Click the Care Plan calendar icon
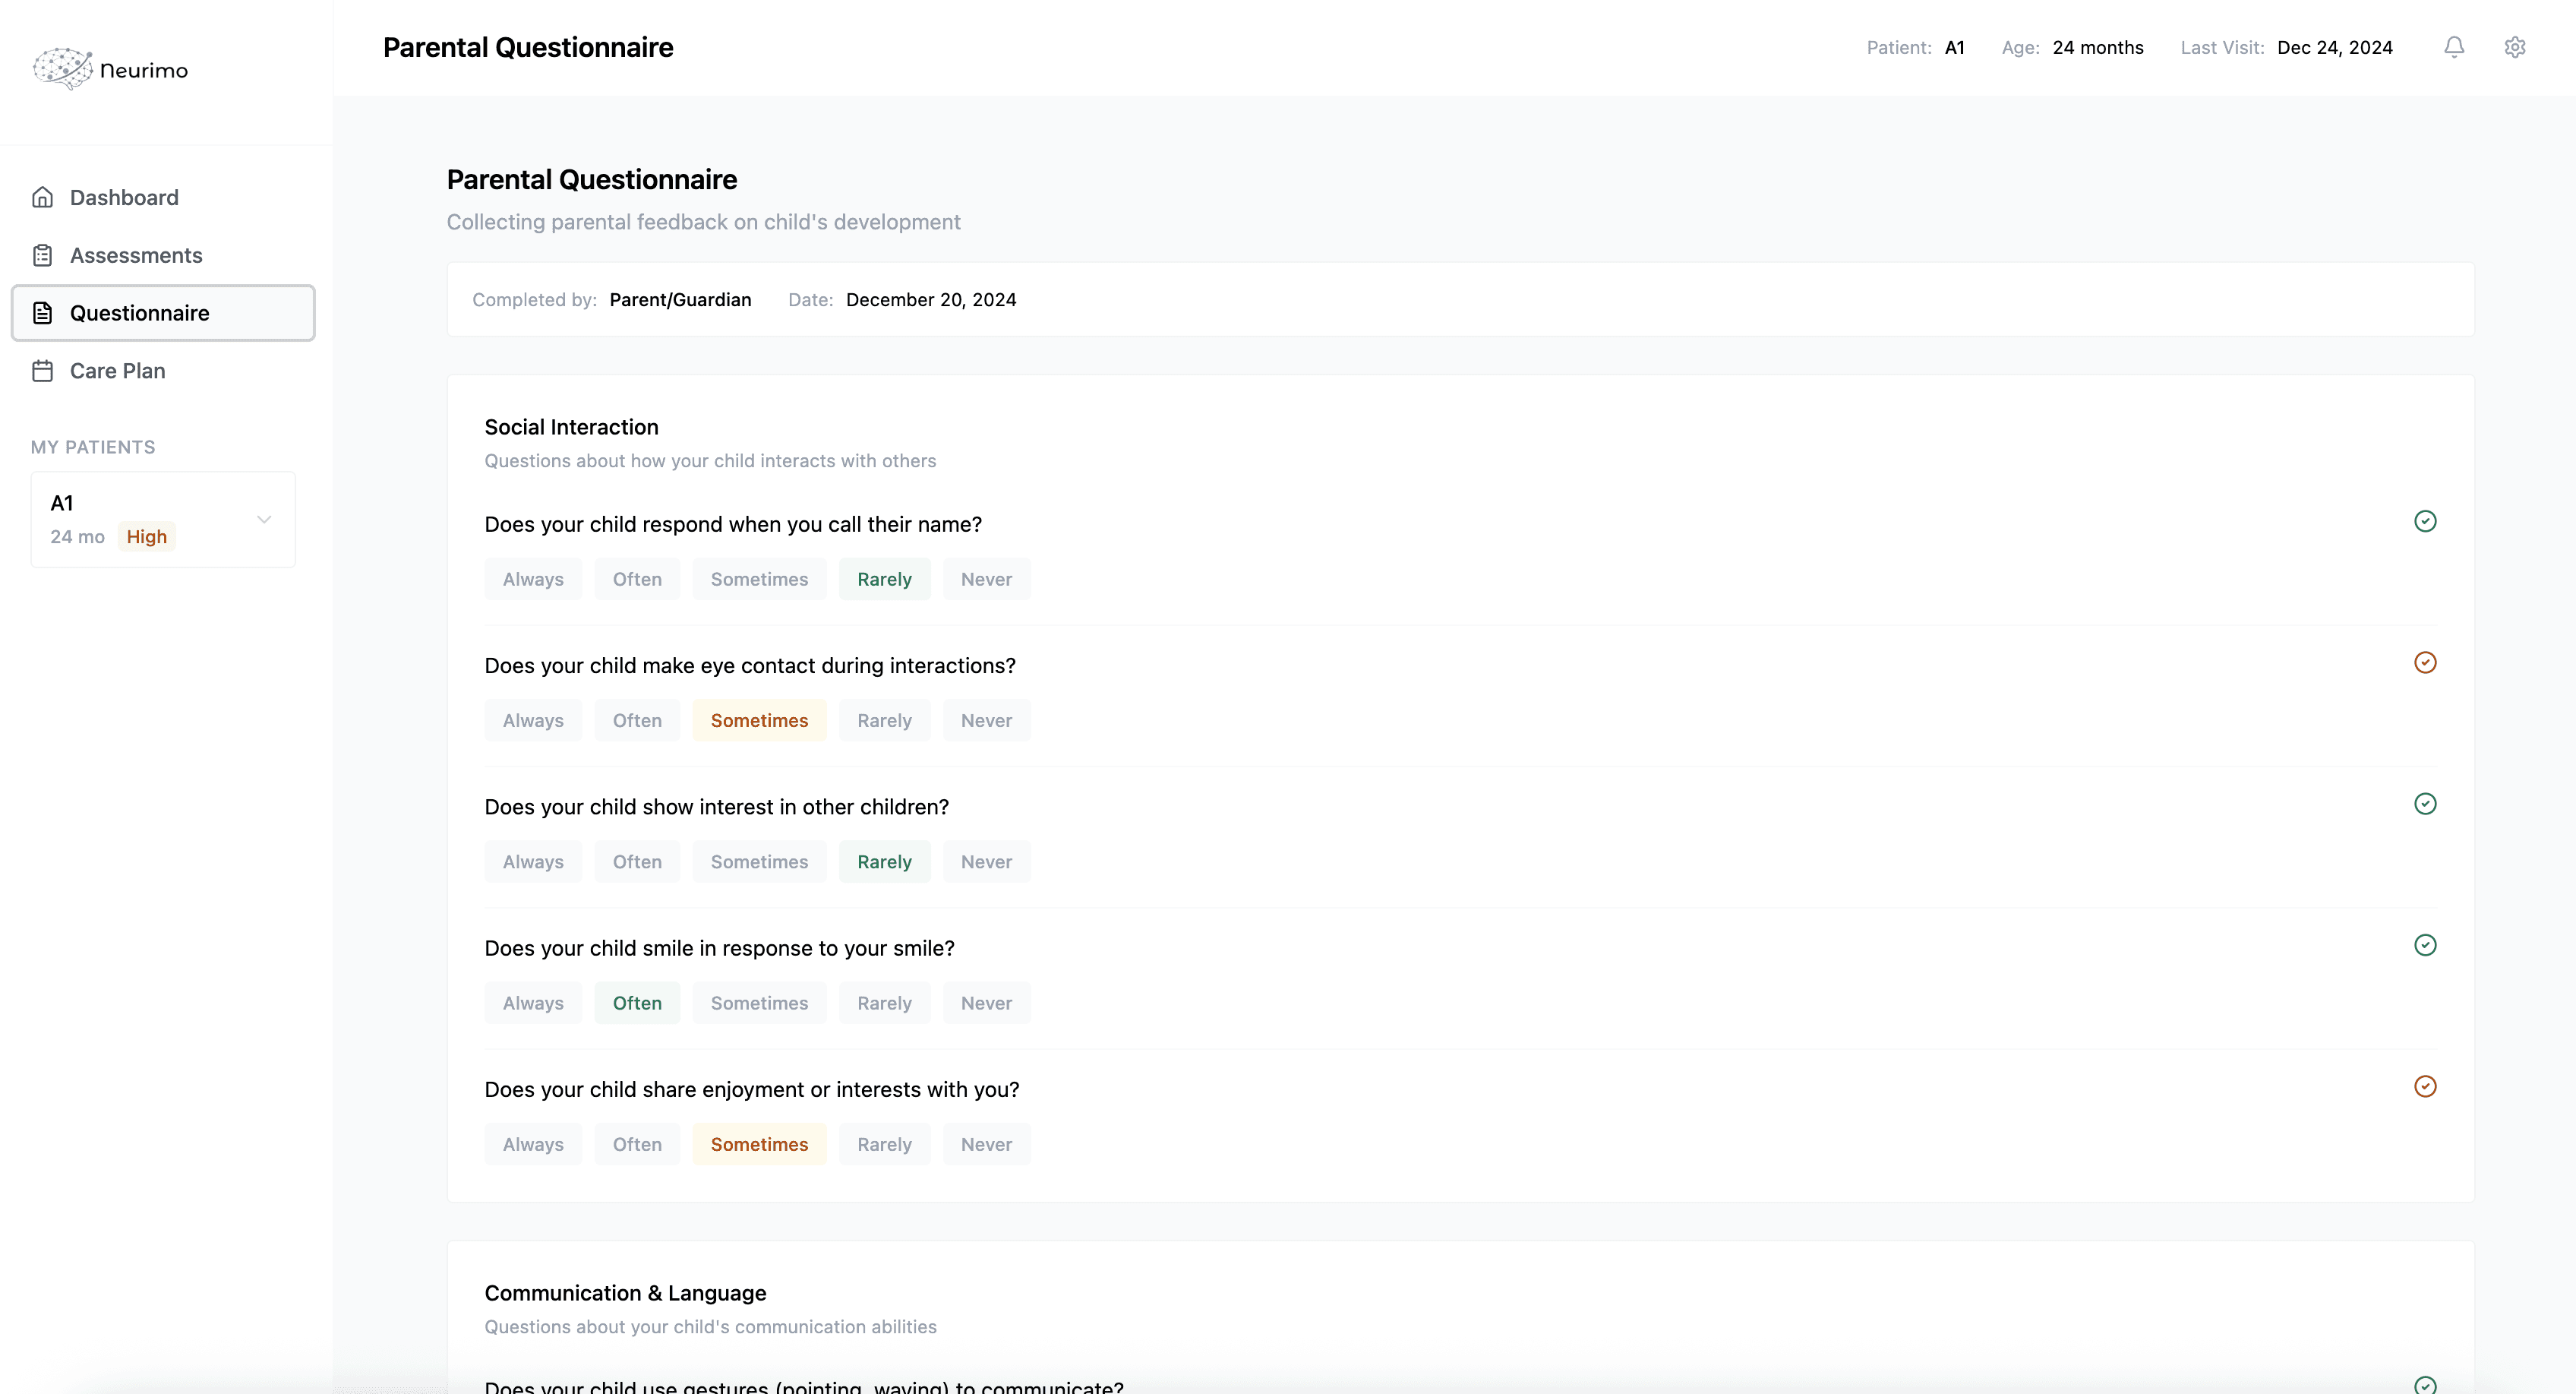Viewport: 2576px width, 1394px height. tap(42, 371)
